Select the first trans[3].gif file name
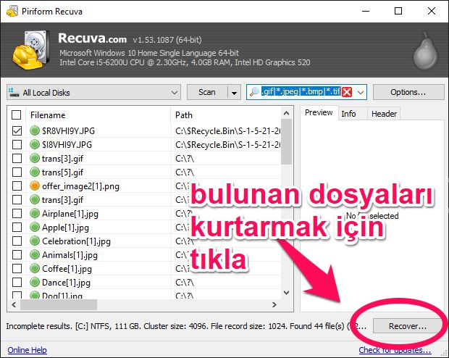This screenshot has height=358, width=449. pos(63,159)
